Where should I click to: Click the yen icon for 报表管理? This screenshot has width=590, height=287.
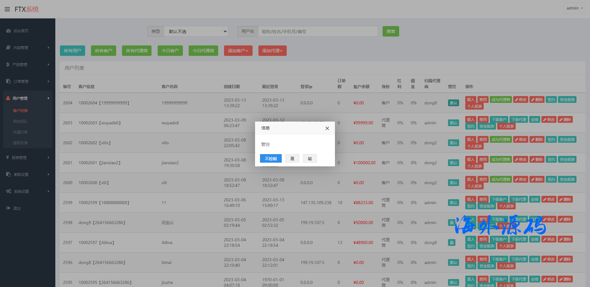pos(7,157)
